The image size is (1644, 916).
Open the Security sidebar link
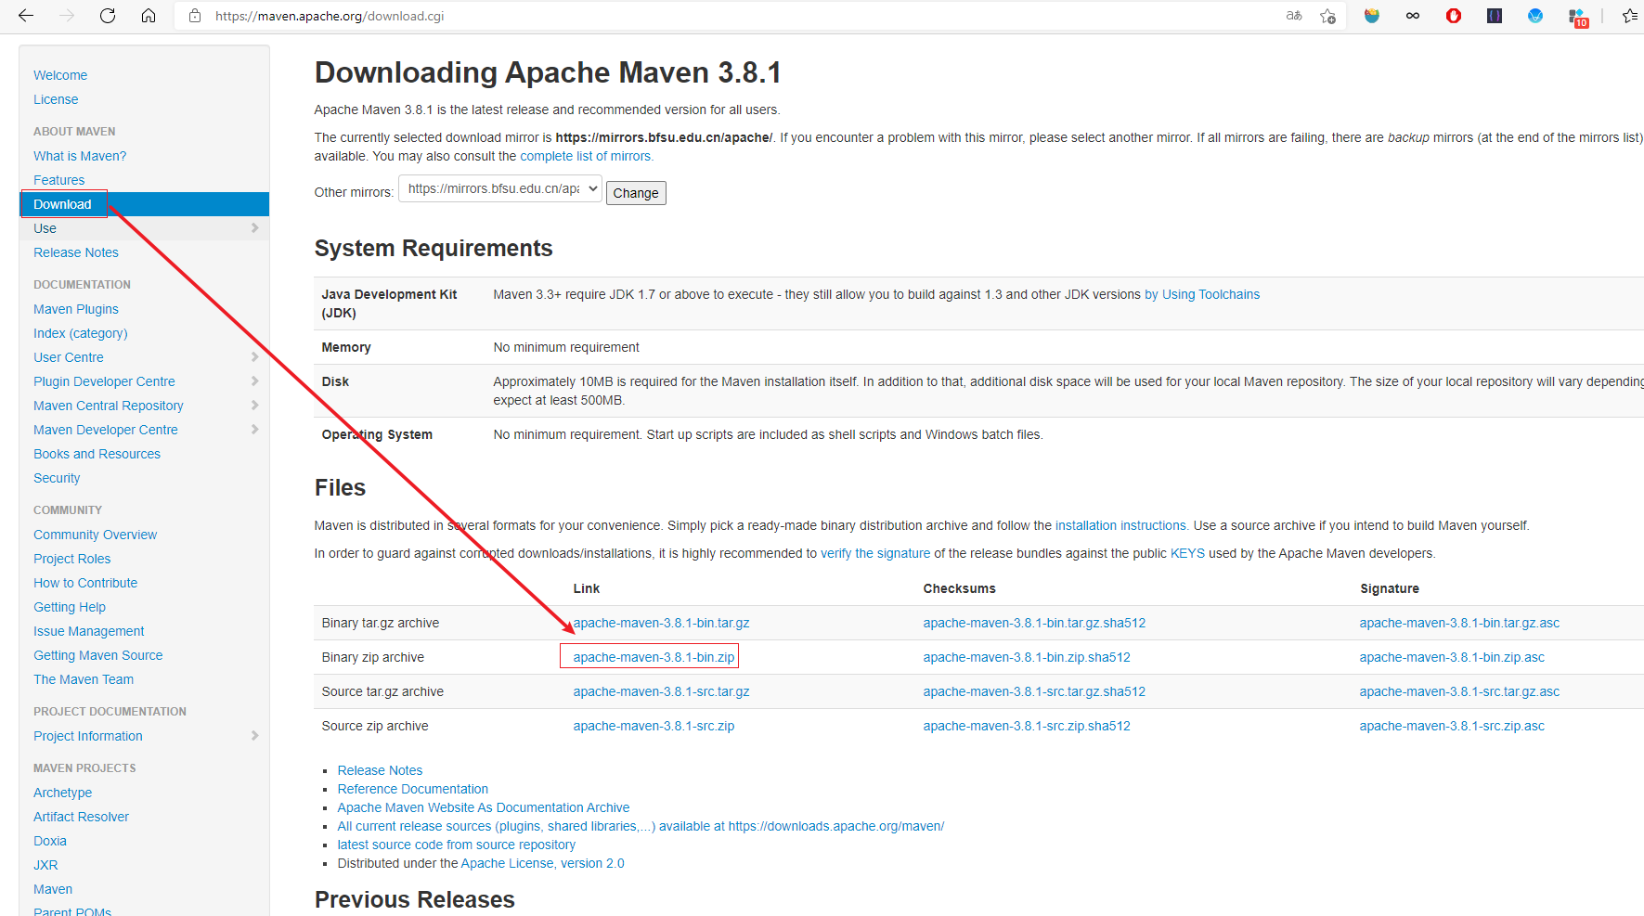(57, 478)
